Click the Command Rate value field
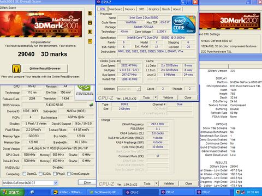 tap(158, 156)
